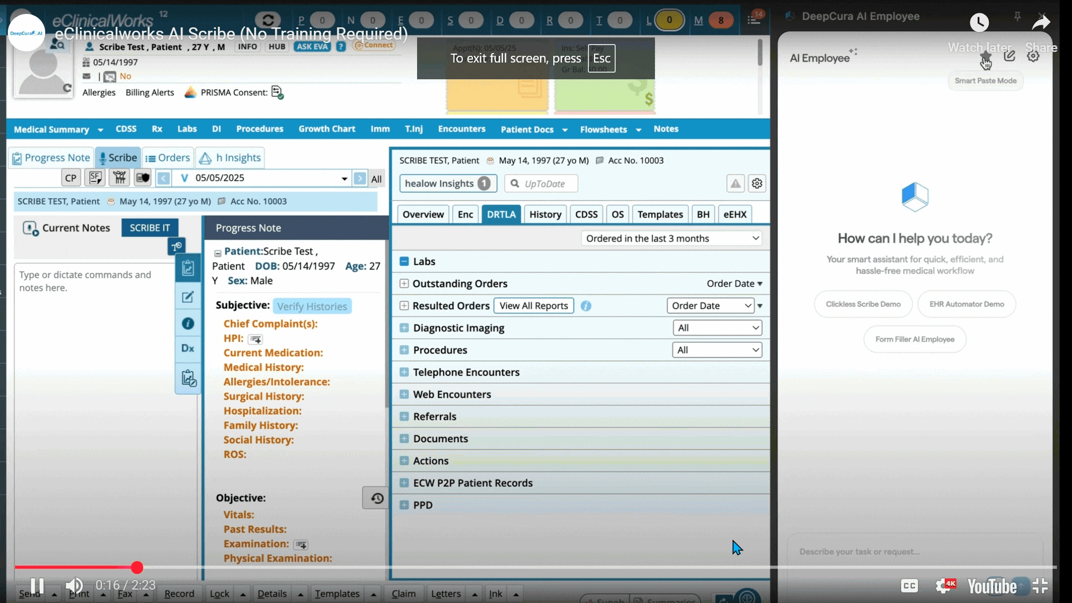The image size is (1072, 603).
Task: Click the red playhead on the timeline
Action: click(137, 567)
